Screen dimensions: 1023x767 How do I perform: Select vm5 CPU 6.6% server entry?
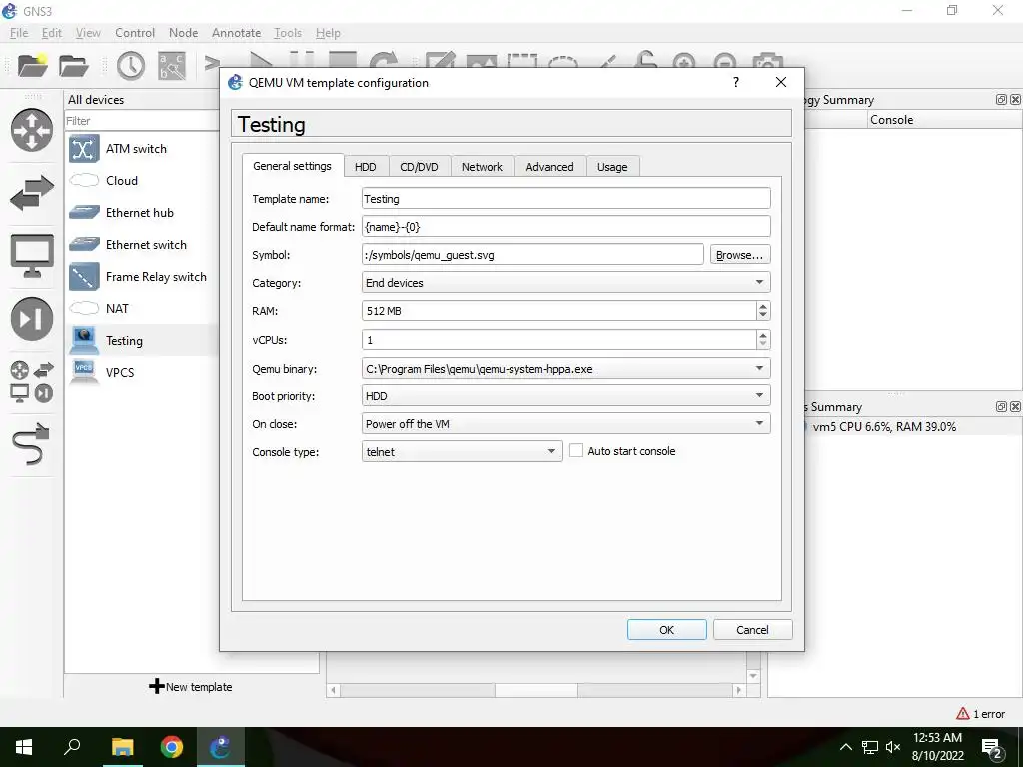tap(884, 427)
